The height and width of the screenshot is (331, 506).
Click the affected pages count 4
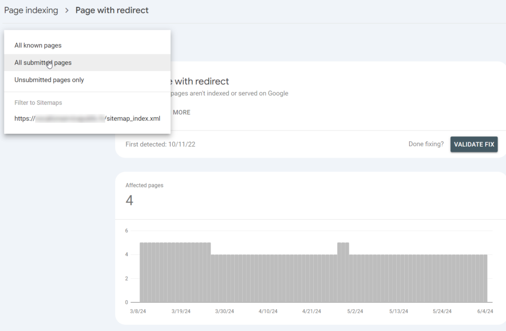click(x=129, y=201)
